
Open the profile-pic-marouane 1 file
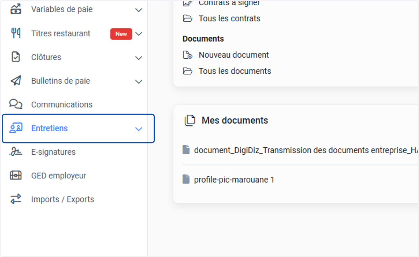[x=234, y=180]
